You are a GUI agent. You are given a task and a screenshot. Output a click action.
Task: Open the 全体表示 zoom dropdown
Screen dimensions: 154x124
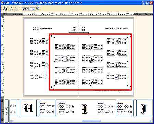point(28,9)
